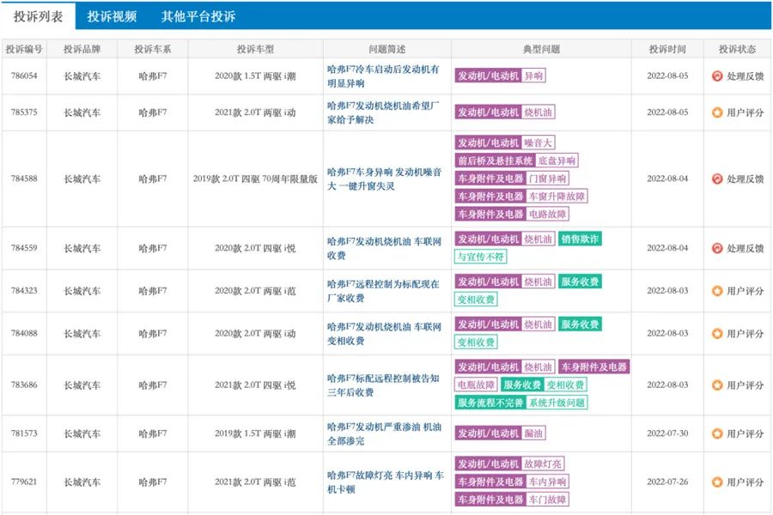
Task: Click the 用户评分 star icon in row 784323
Action: point(717,291)
